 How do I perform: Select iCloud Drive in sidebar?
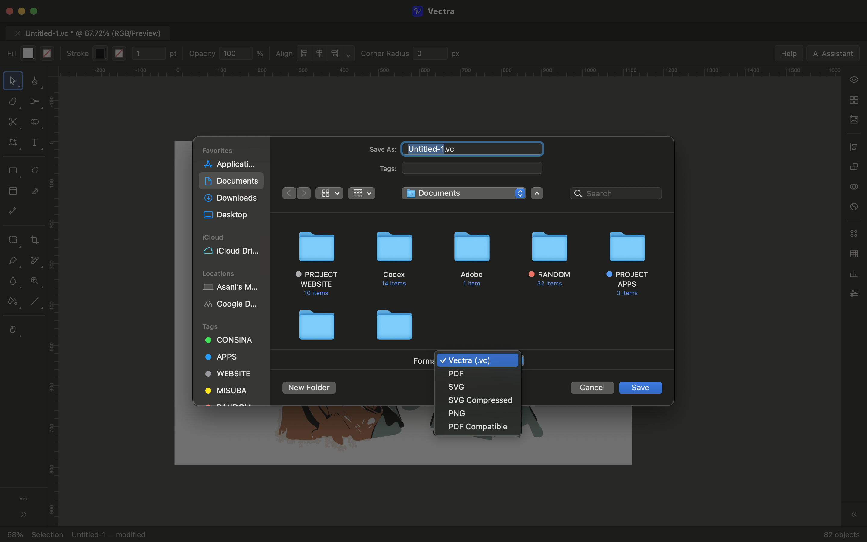coord(231,251)
